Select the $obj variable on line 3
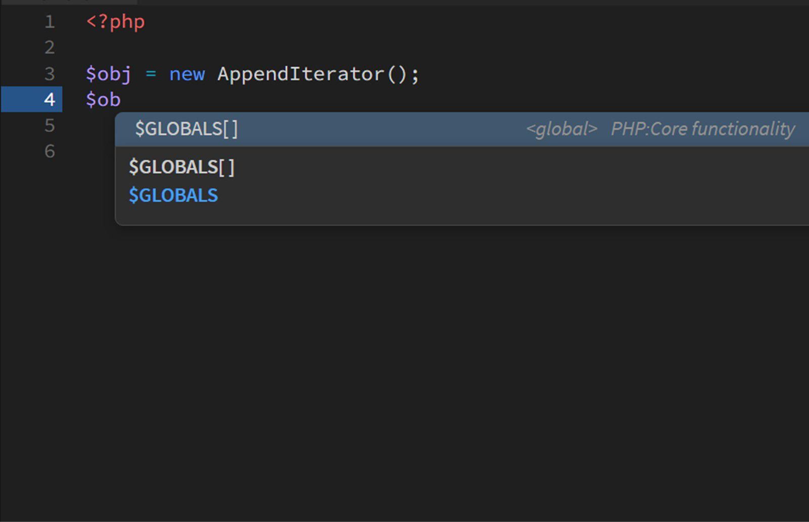This screenshot has height=522, width=809. click(108, 74)
